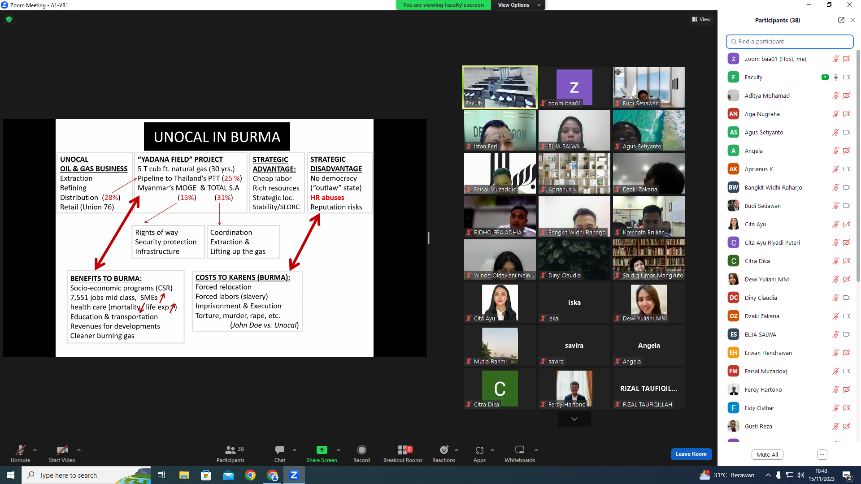Open the weather widget showing 31°C Berawan
The image size is (861, 484).
[x=727, y=475]
